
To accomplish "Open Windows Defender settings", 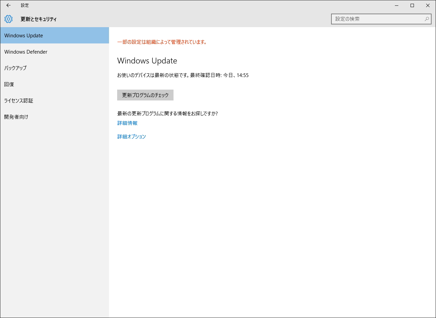I will point(55,52).
